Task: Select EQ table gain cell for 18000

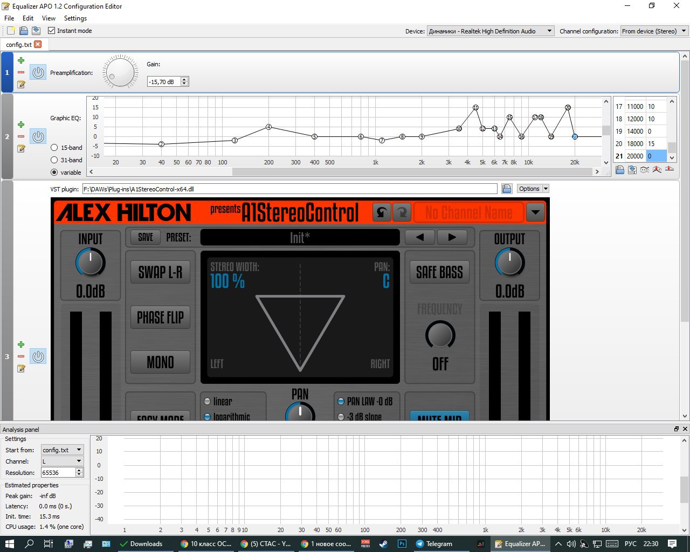Action: [657, 143]
